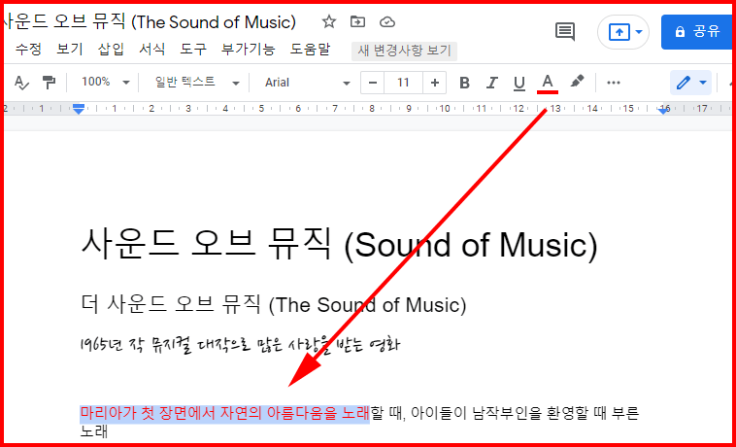Image resolution: width=736 pixels, height=447 pixels.
Task: Open the red text color picker
Action: click(x=548, y=84)
